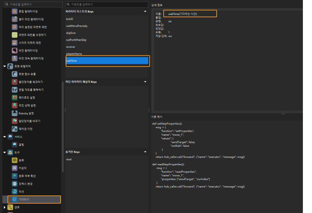Collapse the 서비스 tree group
This screenshot has height=213, width=312.
click(5, 137)
